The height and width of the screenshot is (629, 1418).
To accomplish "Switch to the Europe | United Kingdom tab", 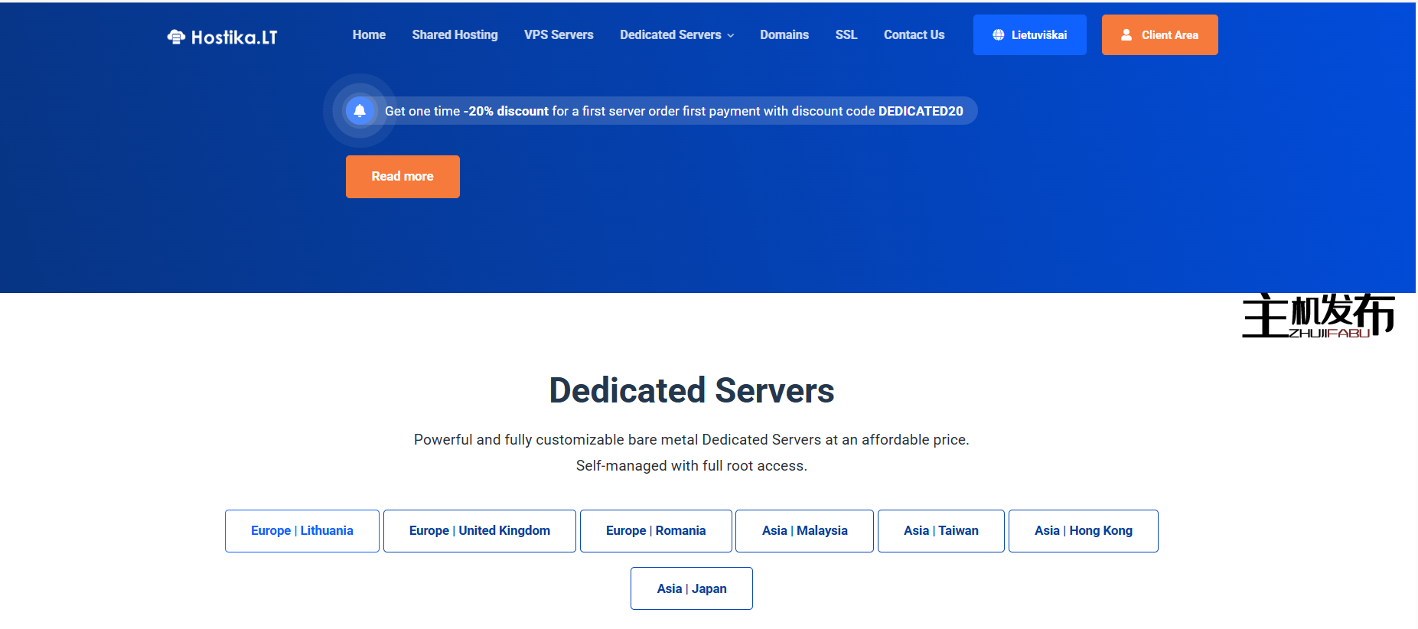I will [x=479, y=531].
